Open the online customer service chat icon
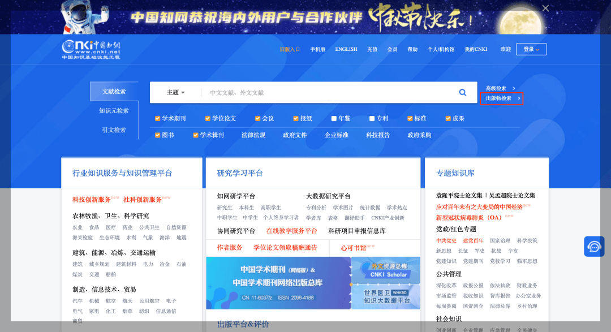This screenshot has height=332, width=611. (594, 246)
